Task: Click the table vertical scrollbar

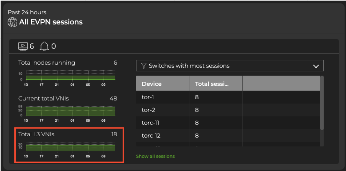Action: 322,103
